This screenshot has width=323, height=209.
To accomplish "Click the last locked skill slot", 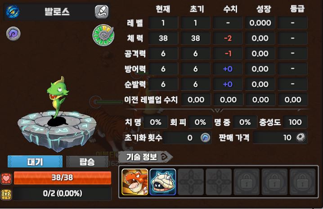I will [303, 182].
